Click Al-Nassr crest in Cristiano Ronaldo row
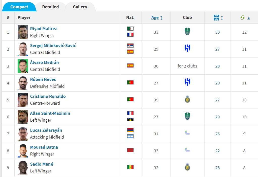The width and height of the screenshot is (258, 177). click(x=187, y=100)
